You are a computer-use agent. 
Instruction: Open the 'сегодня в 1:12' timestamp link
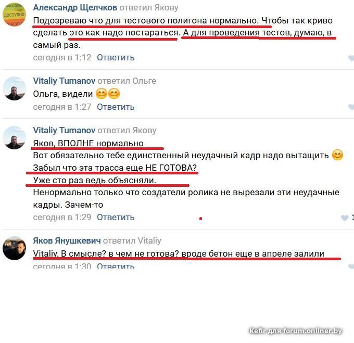click(x=62, y=58)
